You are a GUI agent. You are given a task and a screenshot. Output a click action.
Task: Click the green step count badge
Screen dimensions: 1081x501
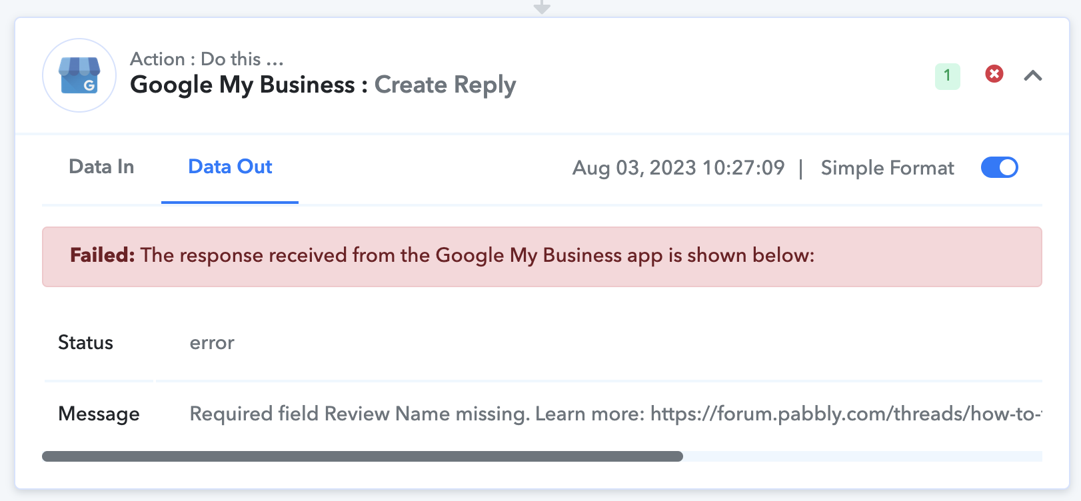(947, 76)
